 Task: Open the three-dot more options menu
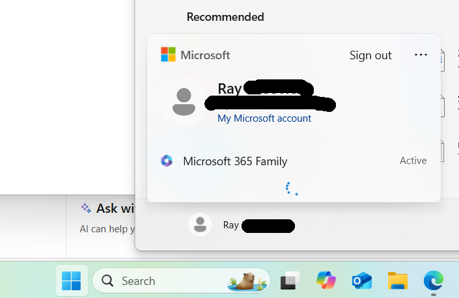point(421,55)
